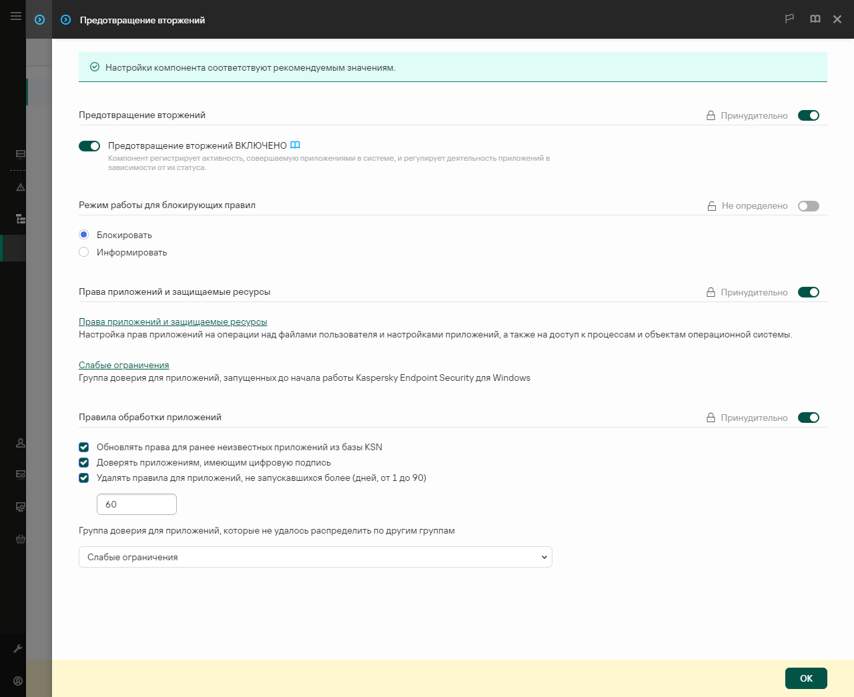
Task: Click lock icon in Правила обработки приложений header
Action: pyautogui.click(x=711, y=418)
